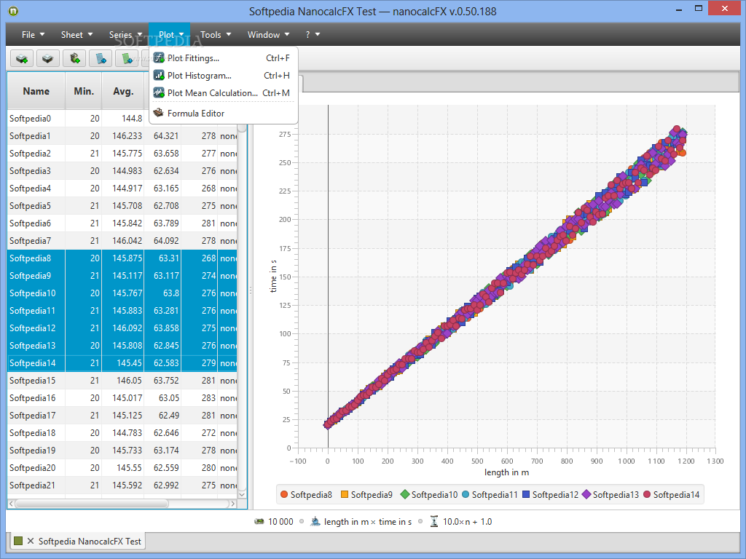The image size is (746, 559).
Task: Click the vertical scrollbar down arrow
Action: point(242,494)
